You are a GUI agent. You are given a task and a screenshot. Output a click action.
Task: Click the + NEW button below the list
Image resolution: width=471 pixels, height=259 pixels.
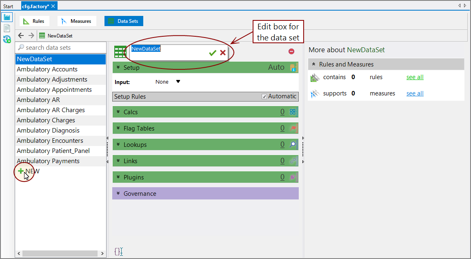click(28, 171)
